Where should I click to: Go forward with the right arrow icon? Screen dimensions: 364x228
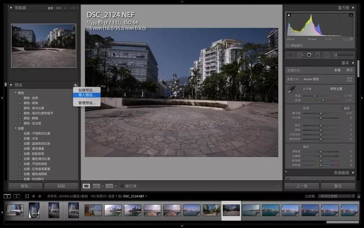click(x=40, y=197)
